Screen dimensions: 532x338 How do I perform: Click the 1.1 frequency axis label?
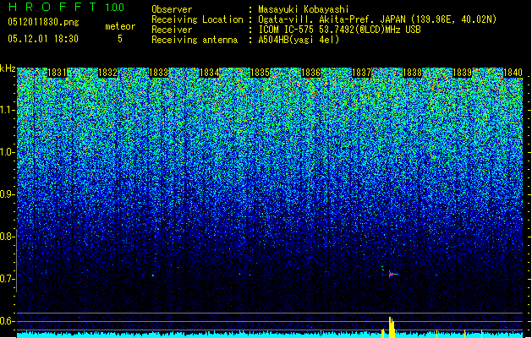point(8,110)
